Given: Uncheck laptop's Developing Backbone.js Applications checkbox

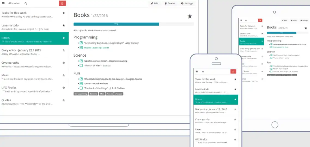Looking at the screenshot, I should (x=81, y=43).
